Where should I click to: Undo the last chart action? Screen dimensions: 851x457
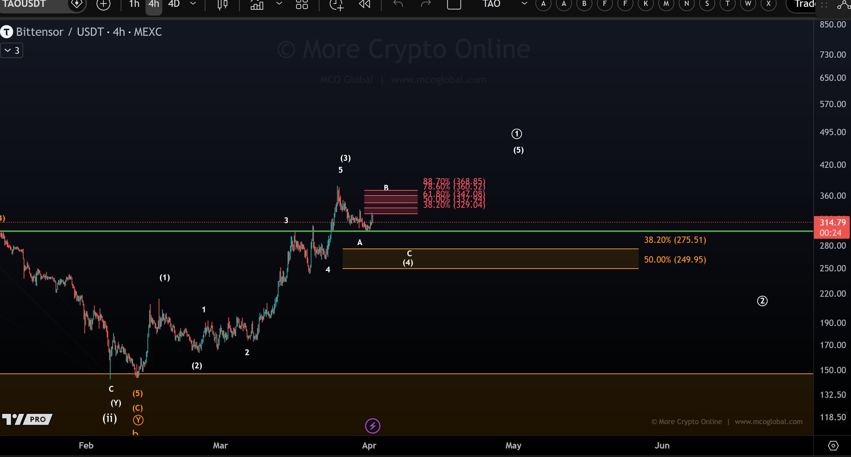point(398,5)
